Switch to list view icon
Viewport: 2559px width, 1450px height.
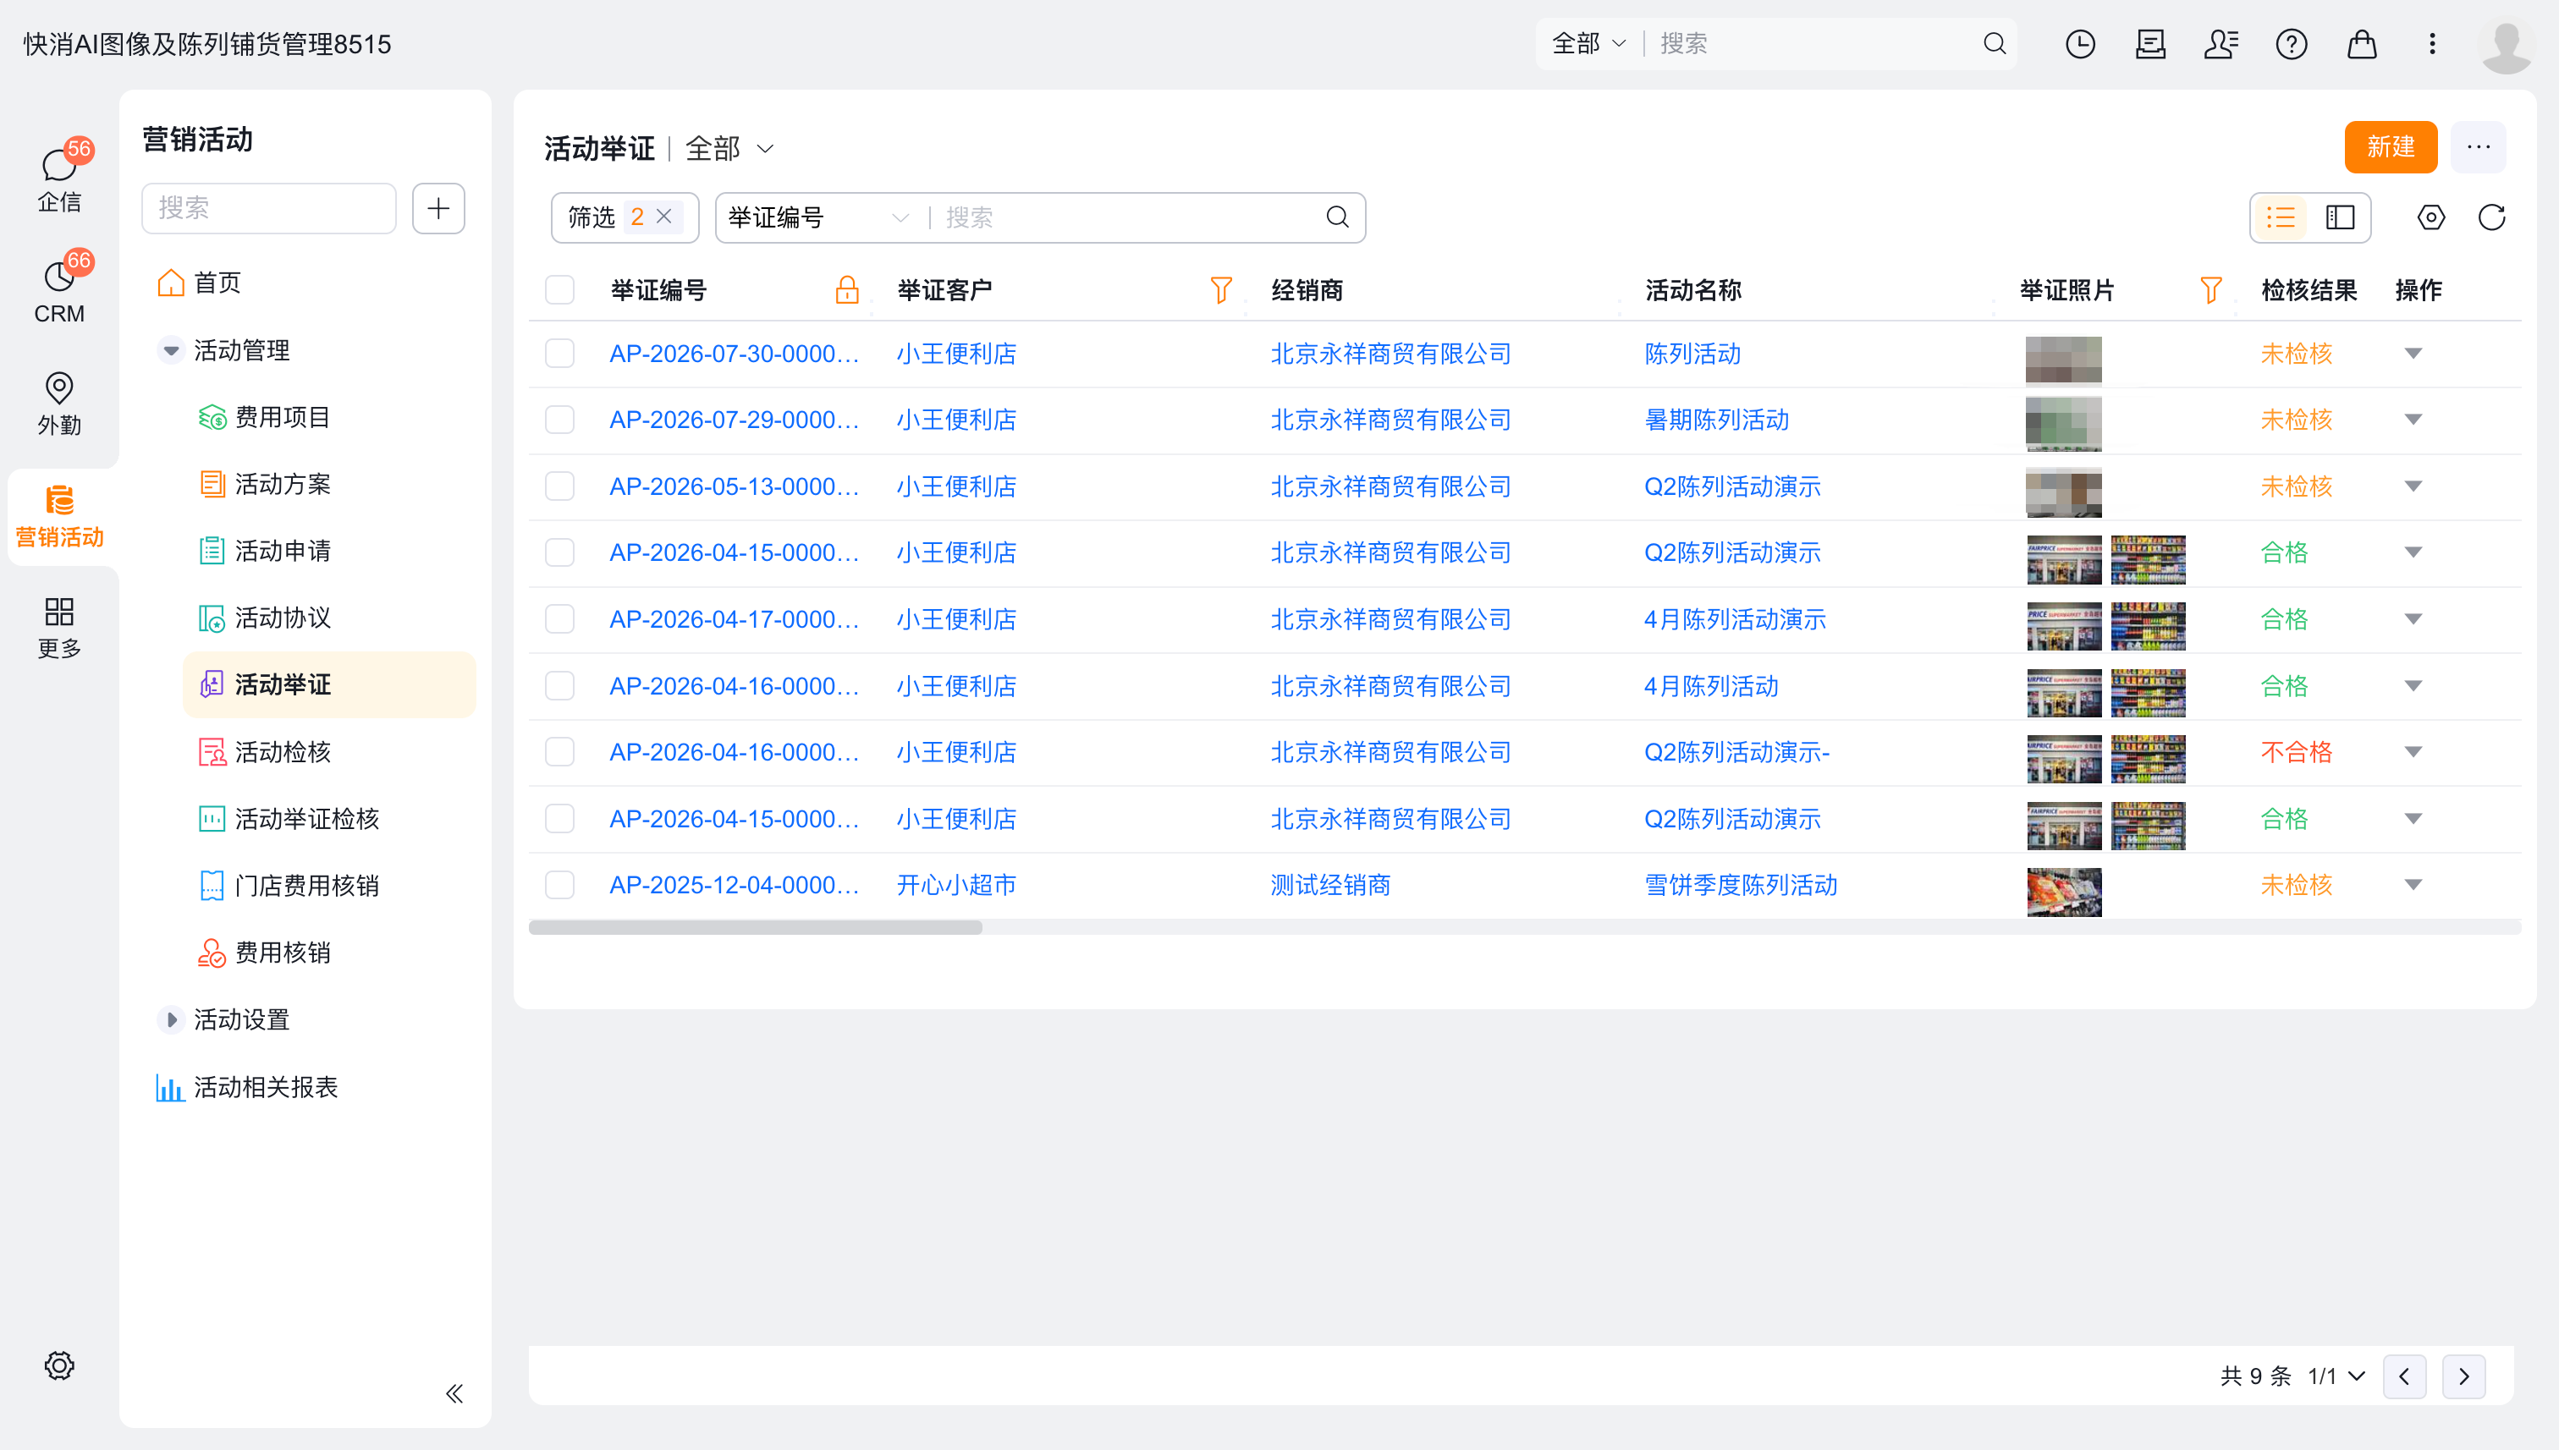click(2281, 217)
